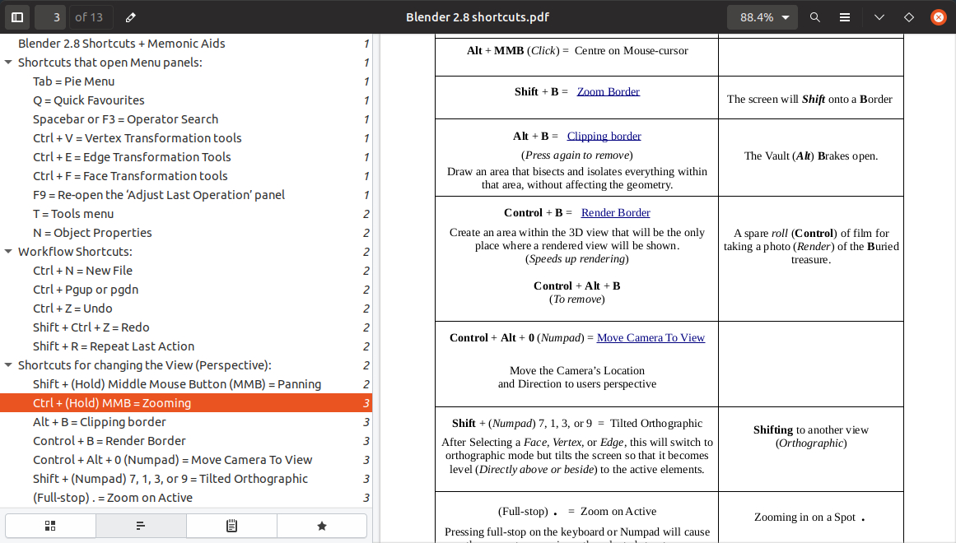Open the 'Zoom Border' link

click(x=609, y=91)
